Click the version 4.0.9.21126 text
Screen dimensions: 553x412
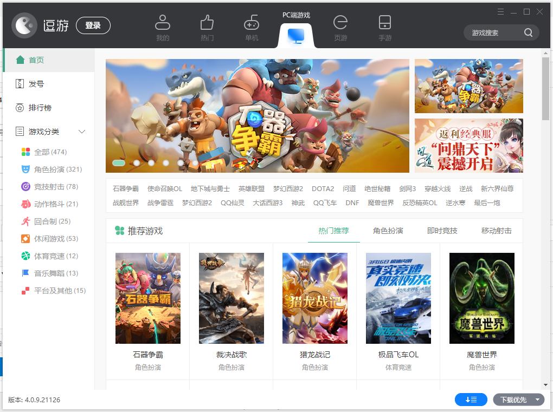(34, 400)
